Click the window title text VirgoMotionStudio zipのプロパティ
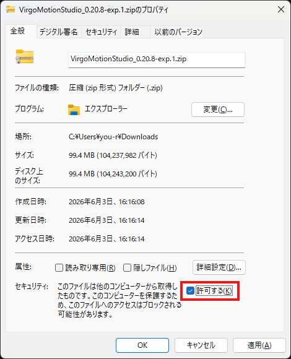This screenshot has height=359, width=291. click(x=93, y=10)
